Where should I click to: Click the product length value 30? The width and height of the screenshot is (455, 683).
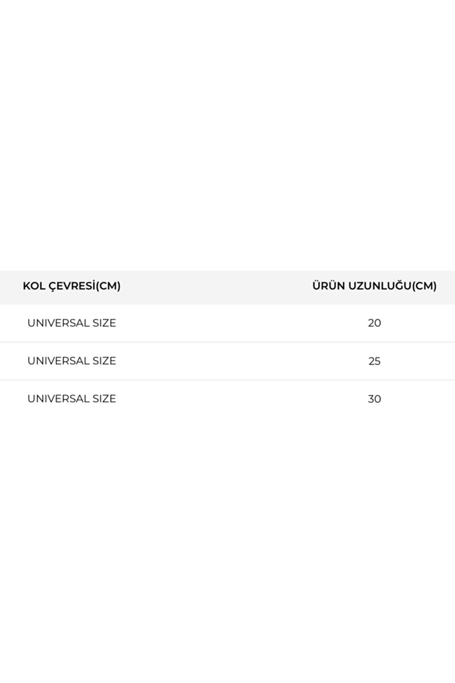[x=374, y=399]
